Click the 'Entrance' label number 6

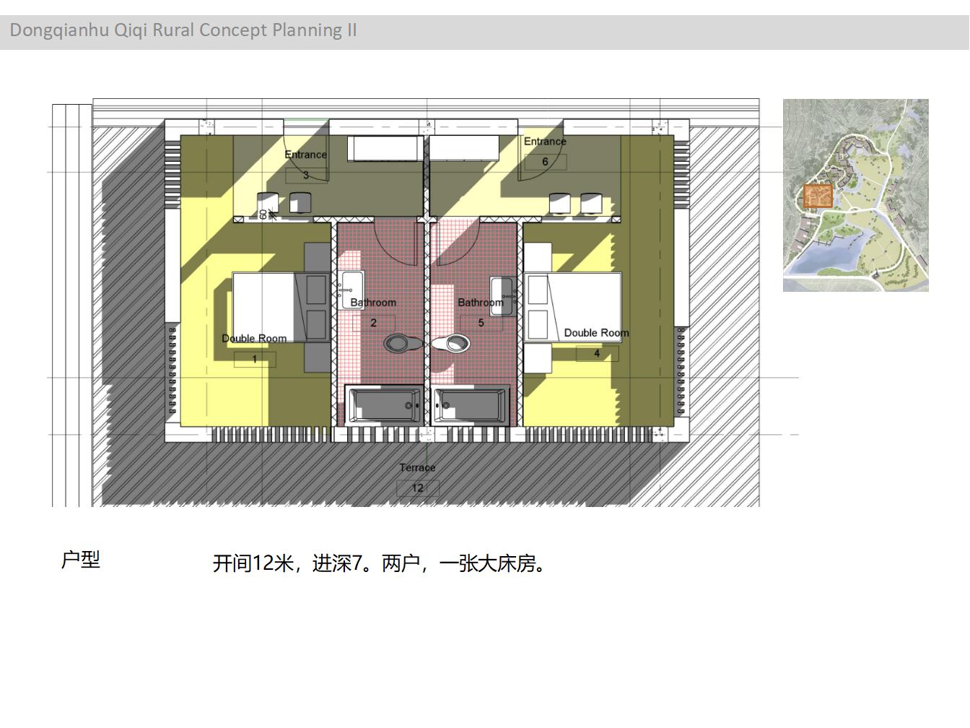[545, 142]
